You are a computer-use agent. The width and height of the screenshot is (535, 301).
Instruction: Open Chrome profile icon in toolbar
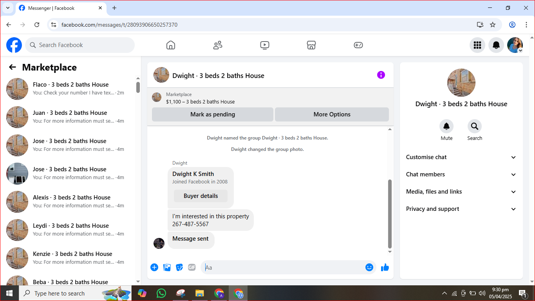[x=512, y=25]
